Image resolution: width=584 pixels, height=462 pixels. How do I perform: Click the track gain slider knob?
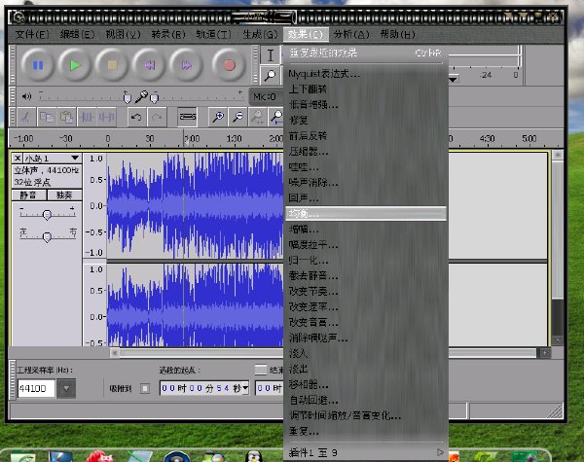pos(47,215)
